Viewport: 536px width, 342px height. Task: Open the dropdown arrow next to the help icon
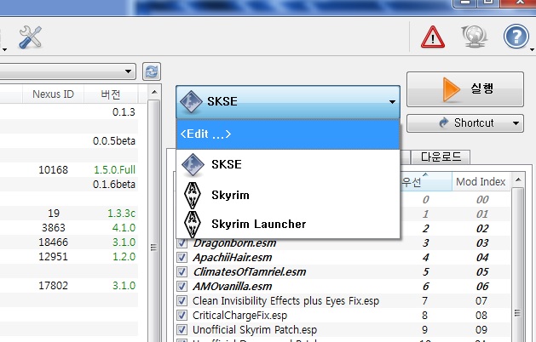(532, 50)
